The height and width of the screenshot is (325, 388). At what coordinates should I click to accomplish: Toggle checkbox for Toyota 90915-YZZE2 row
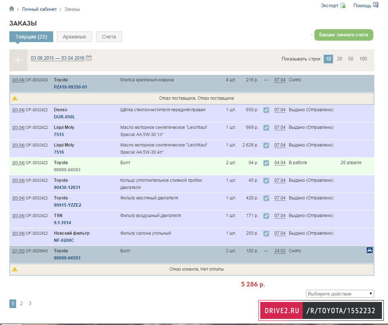point(266,198)
